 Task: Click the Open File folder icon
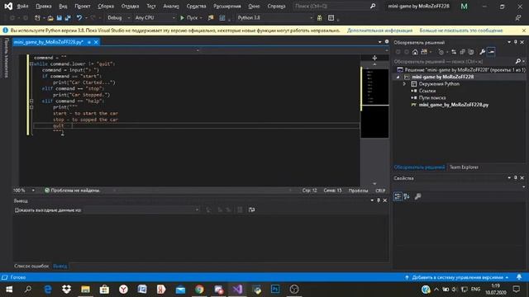pos(50,18)
